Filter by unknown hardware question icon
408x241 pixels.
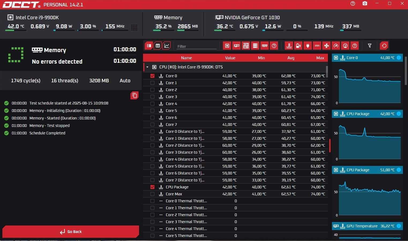point(274,46)
